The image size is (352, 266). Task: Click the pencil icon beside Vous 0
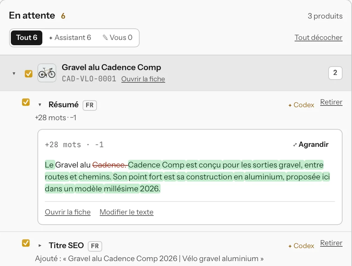pos(105,37)
